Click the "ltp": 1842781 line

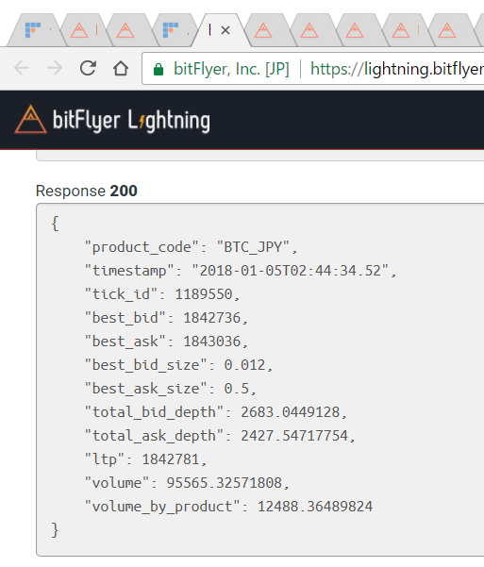pyautogui.click(x=145, y=459)
